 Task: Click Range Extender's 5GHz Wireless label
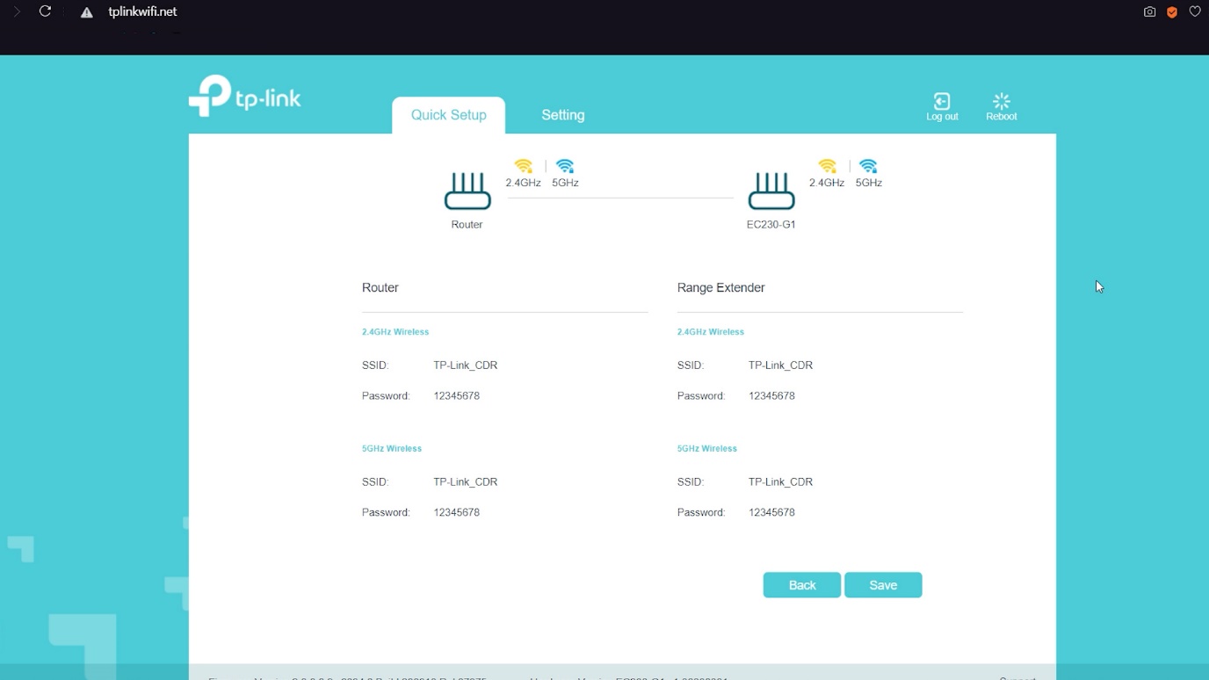(x=707, y=448)
